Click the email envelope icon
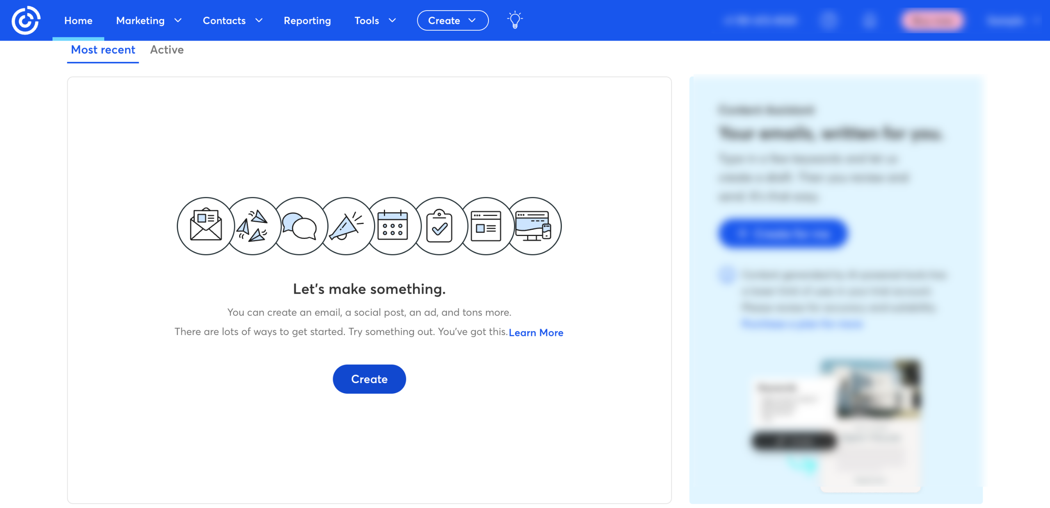 [x=206, y=226]
